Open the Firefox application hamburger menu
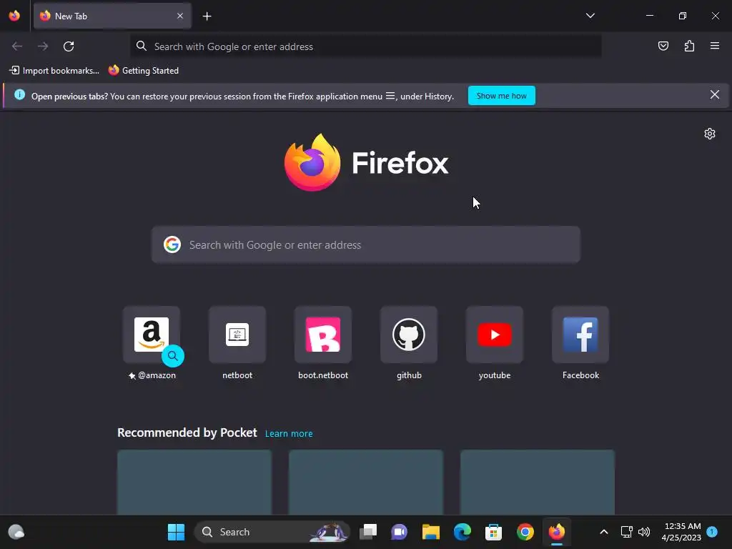Screen dimensions: 732x549 715,46
